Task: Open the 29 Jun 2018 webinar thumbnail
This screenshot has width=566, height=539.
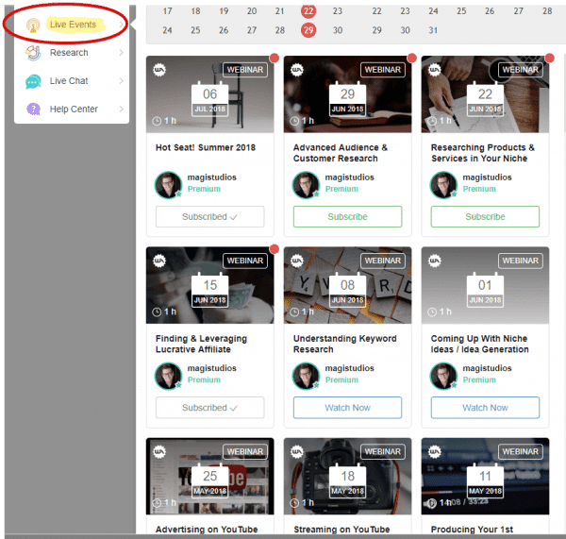Action: point(347,94)
